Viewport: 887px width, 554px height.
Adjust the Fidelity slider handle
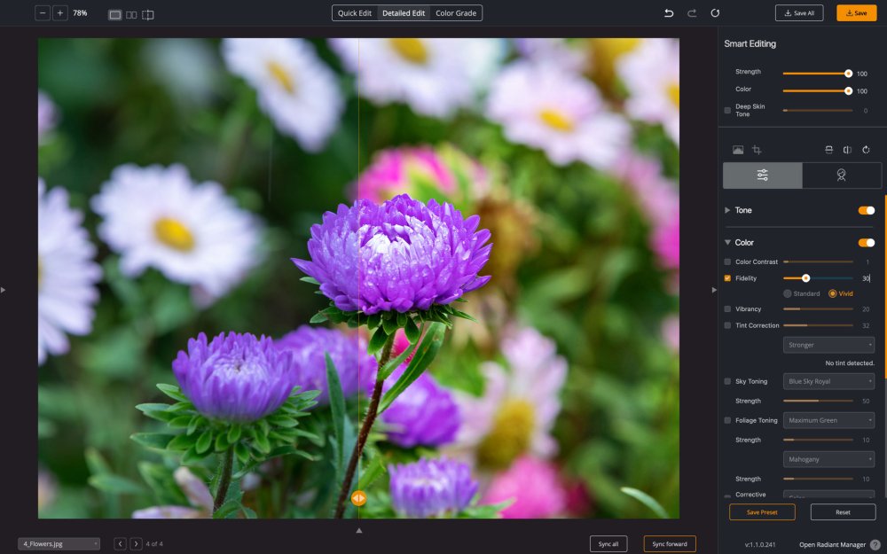click(x=805, y=278)
